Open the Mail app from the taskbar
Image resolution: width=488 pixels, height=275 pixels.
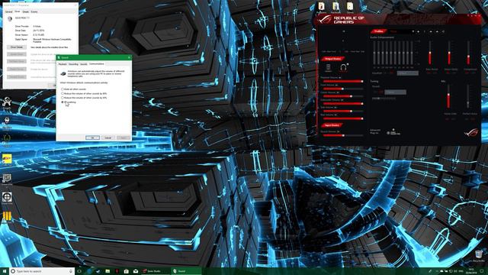click(136, 271)
